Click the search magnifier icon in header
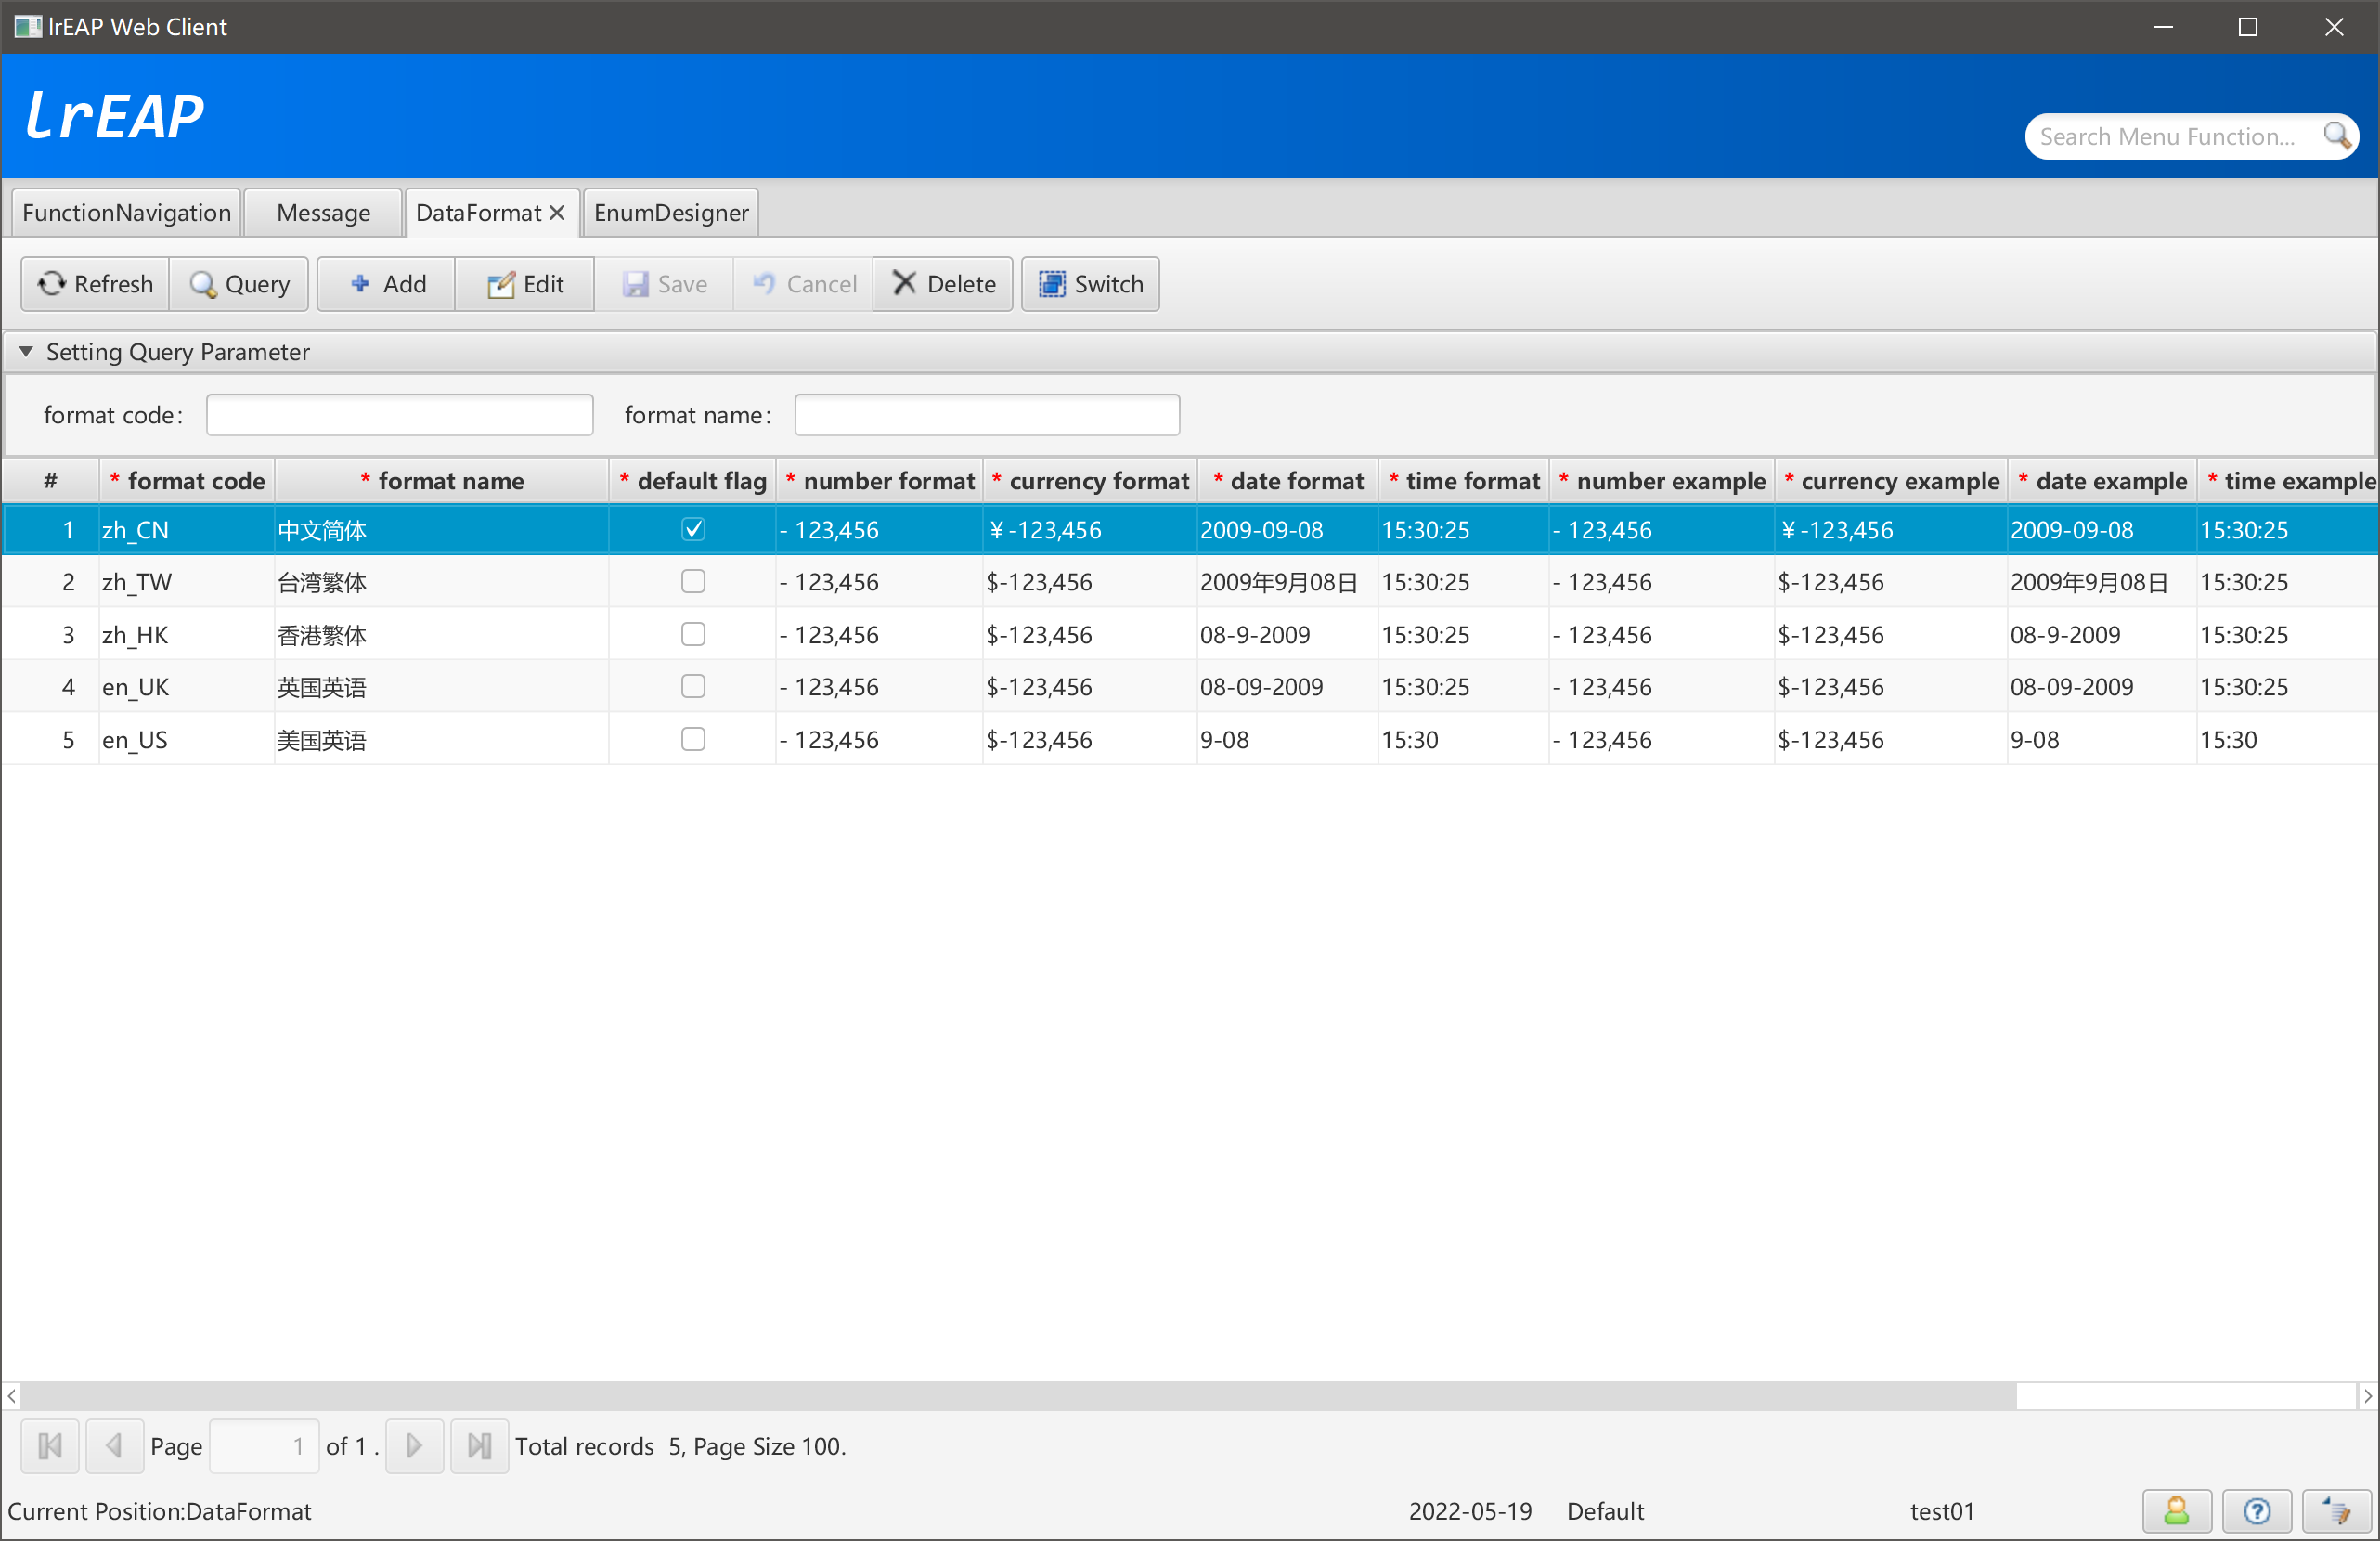This screenshot has width=2380, height=1541. pos(2336,136)
